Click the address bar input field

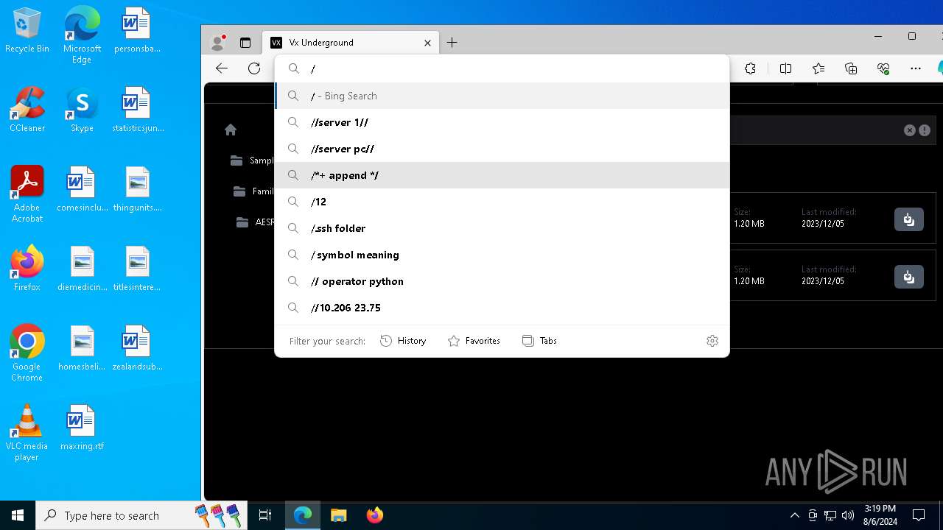click(502, 68)
